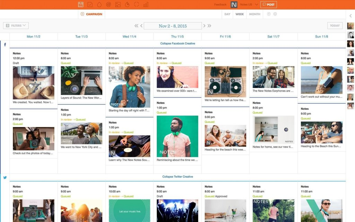
Task: Click the POST button
Action: [269, 5]
